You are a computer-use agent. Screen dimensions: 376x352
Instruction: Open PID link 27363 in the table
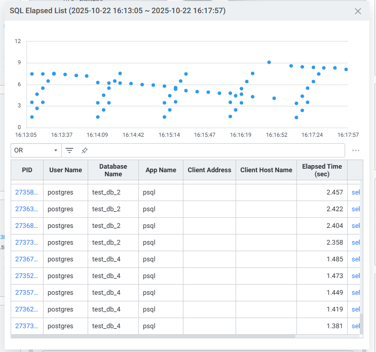(x=26, y=209)
